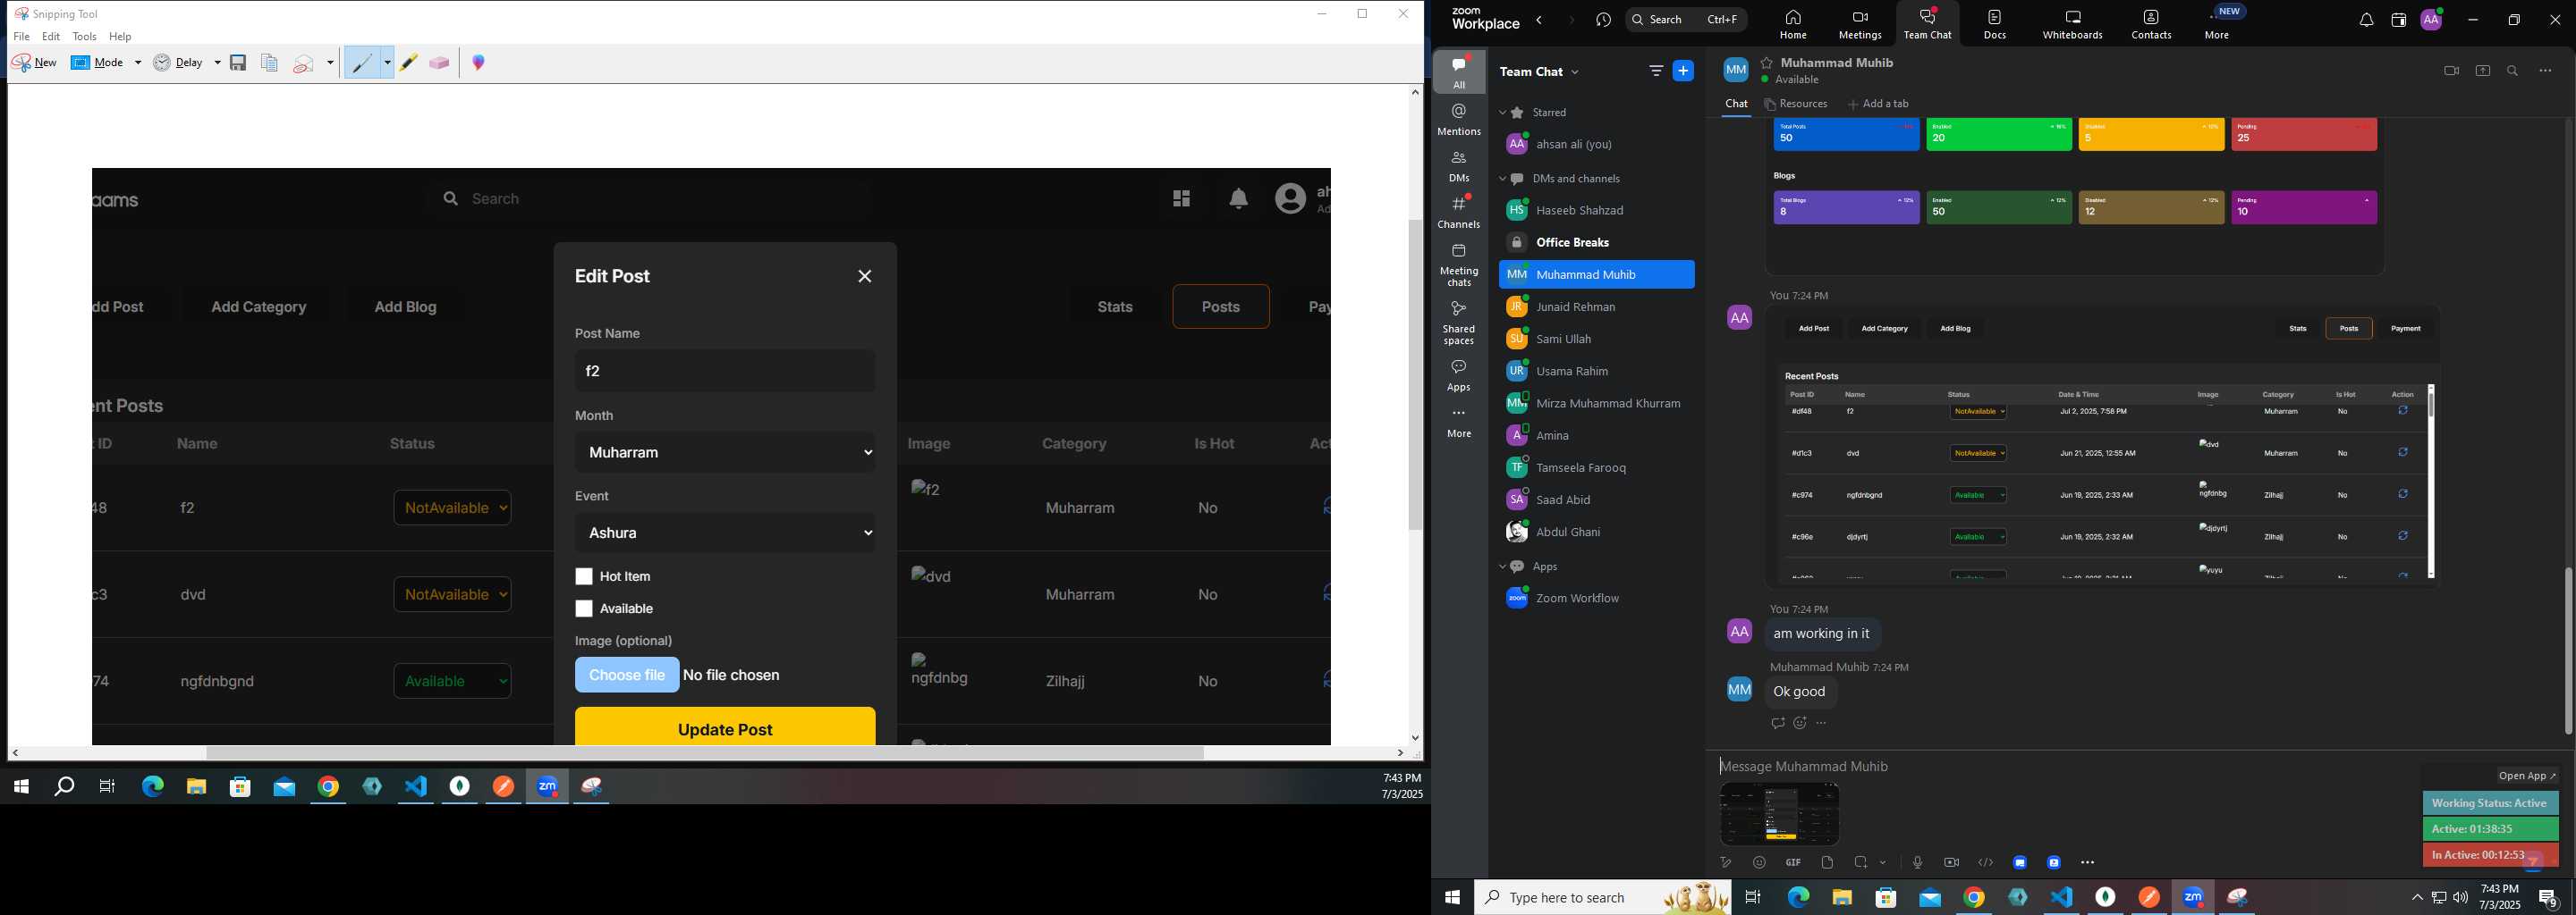The width and height of the screenshot is (2576, 915).
Task: Open the Zoom Docs tab
Action: coord(1995,24)
